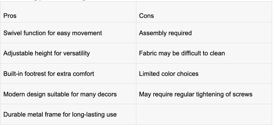Click the Cons column header cell

click(204, 12)
